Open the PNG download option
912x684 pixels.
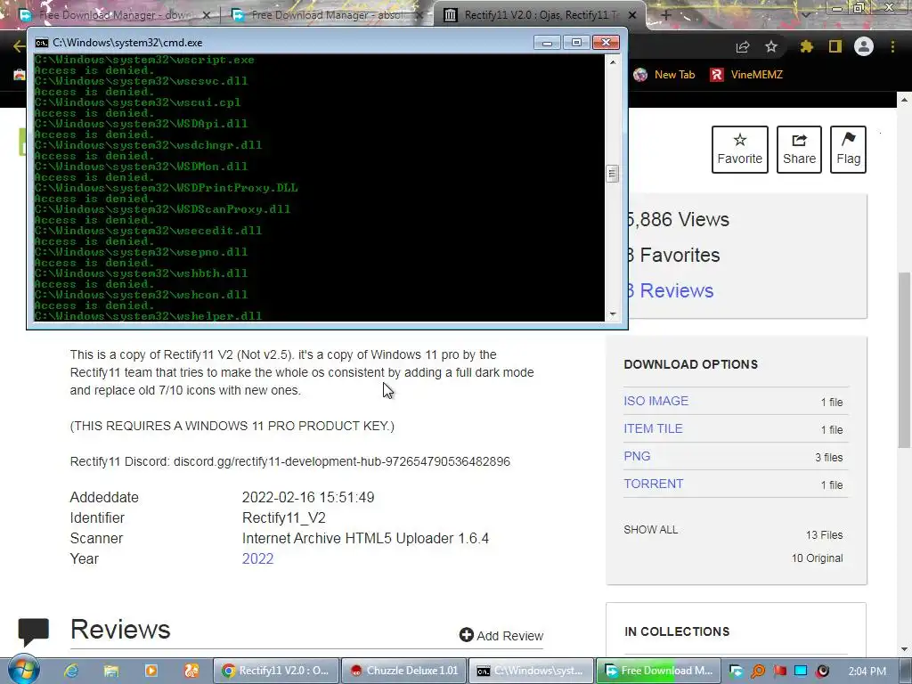coord(637,456)
